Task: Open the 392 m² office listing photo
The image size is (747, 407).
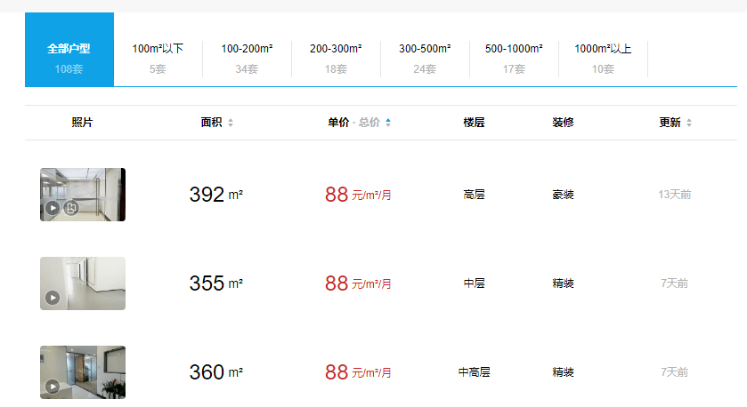Action: tap(83, 195)
